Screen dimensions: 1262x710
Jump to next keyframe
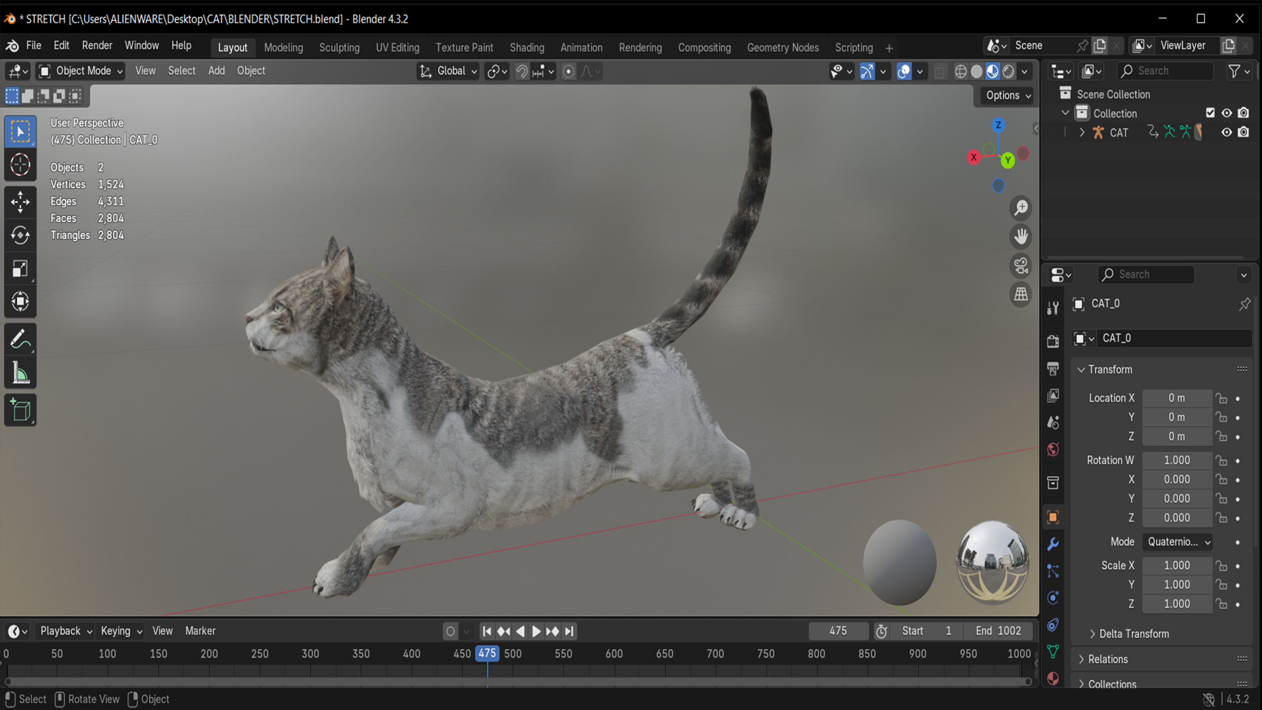pyautogui.click(x=552, y=631)
